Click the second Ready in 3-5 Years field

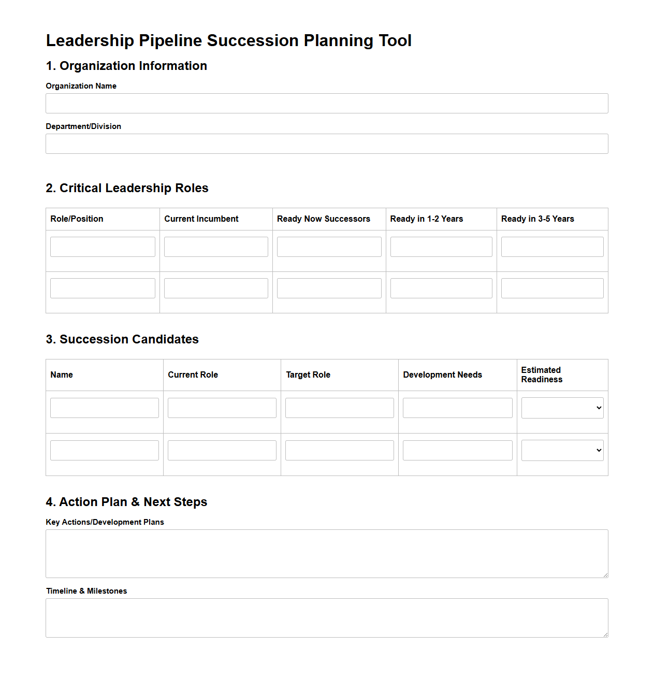552,287
